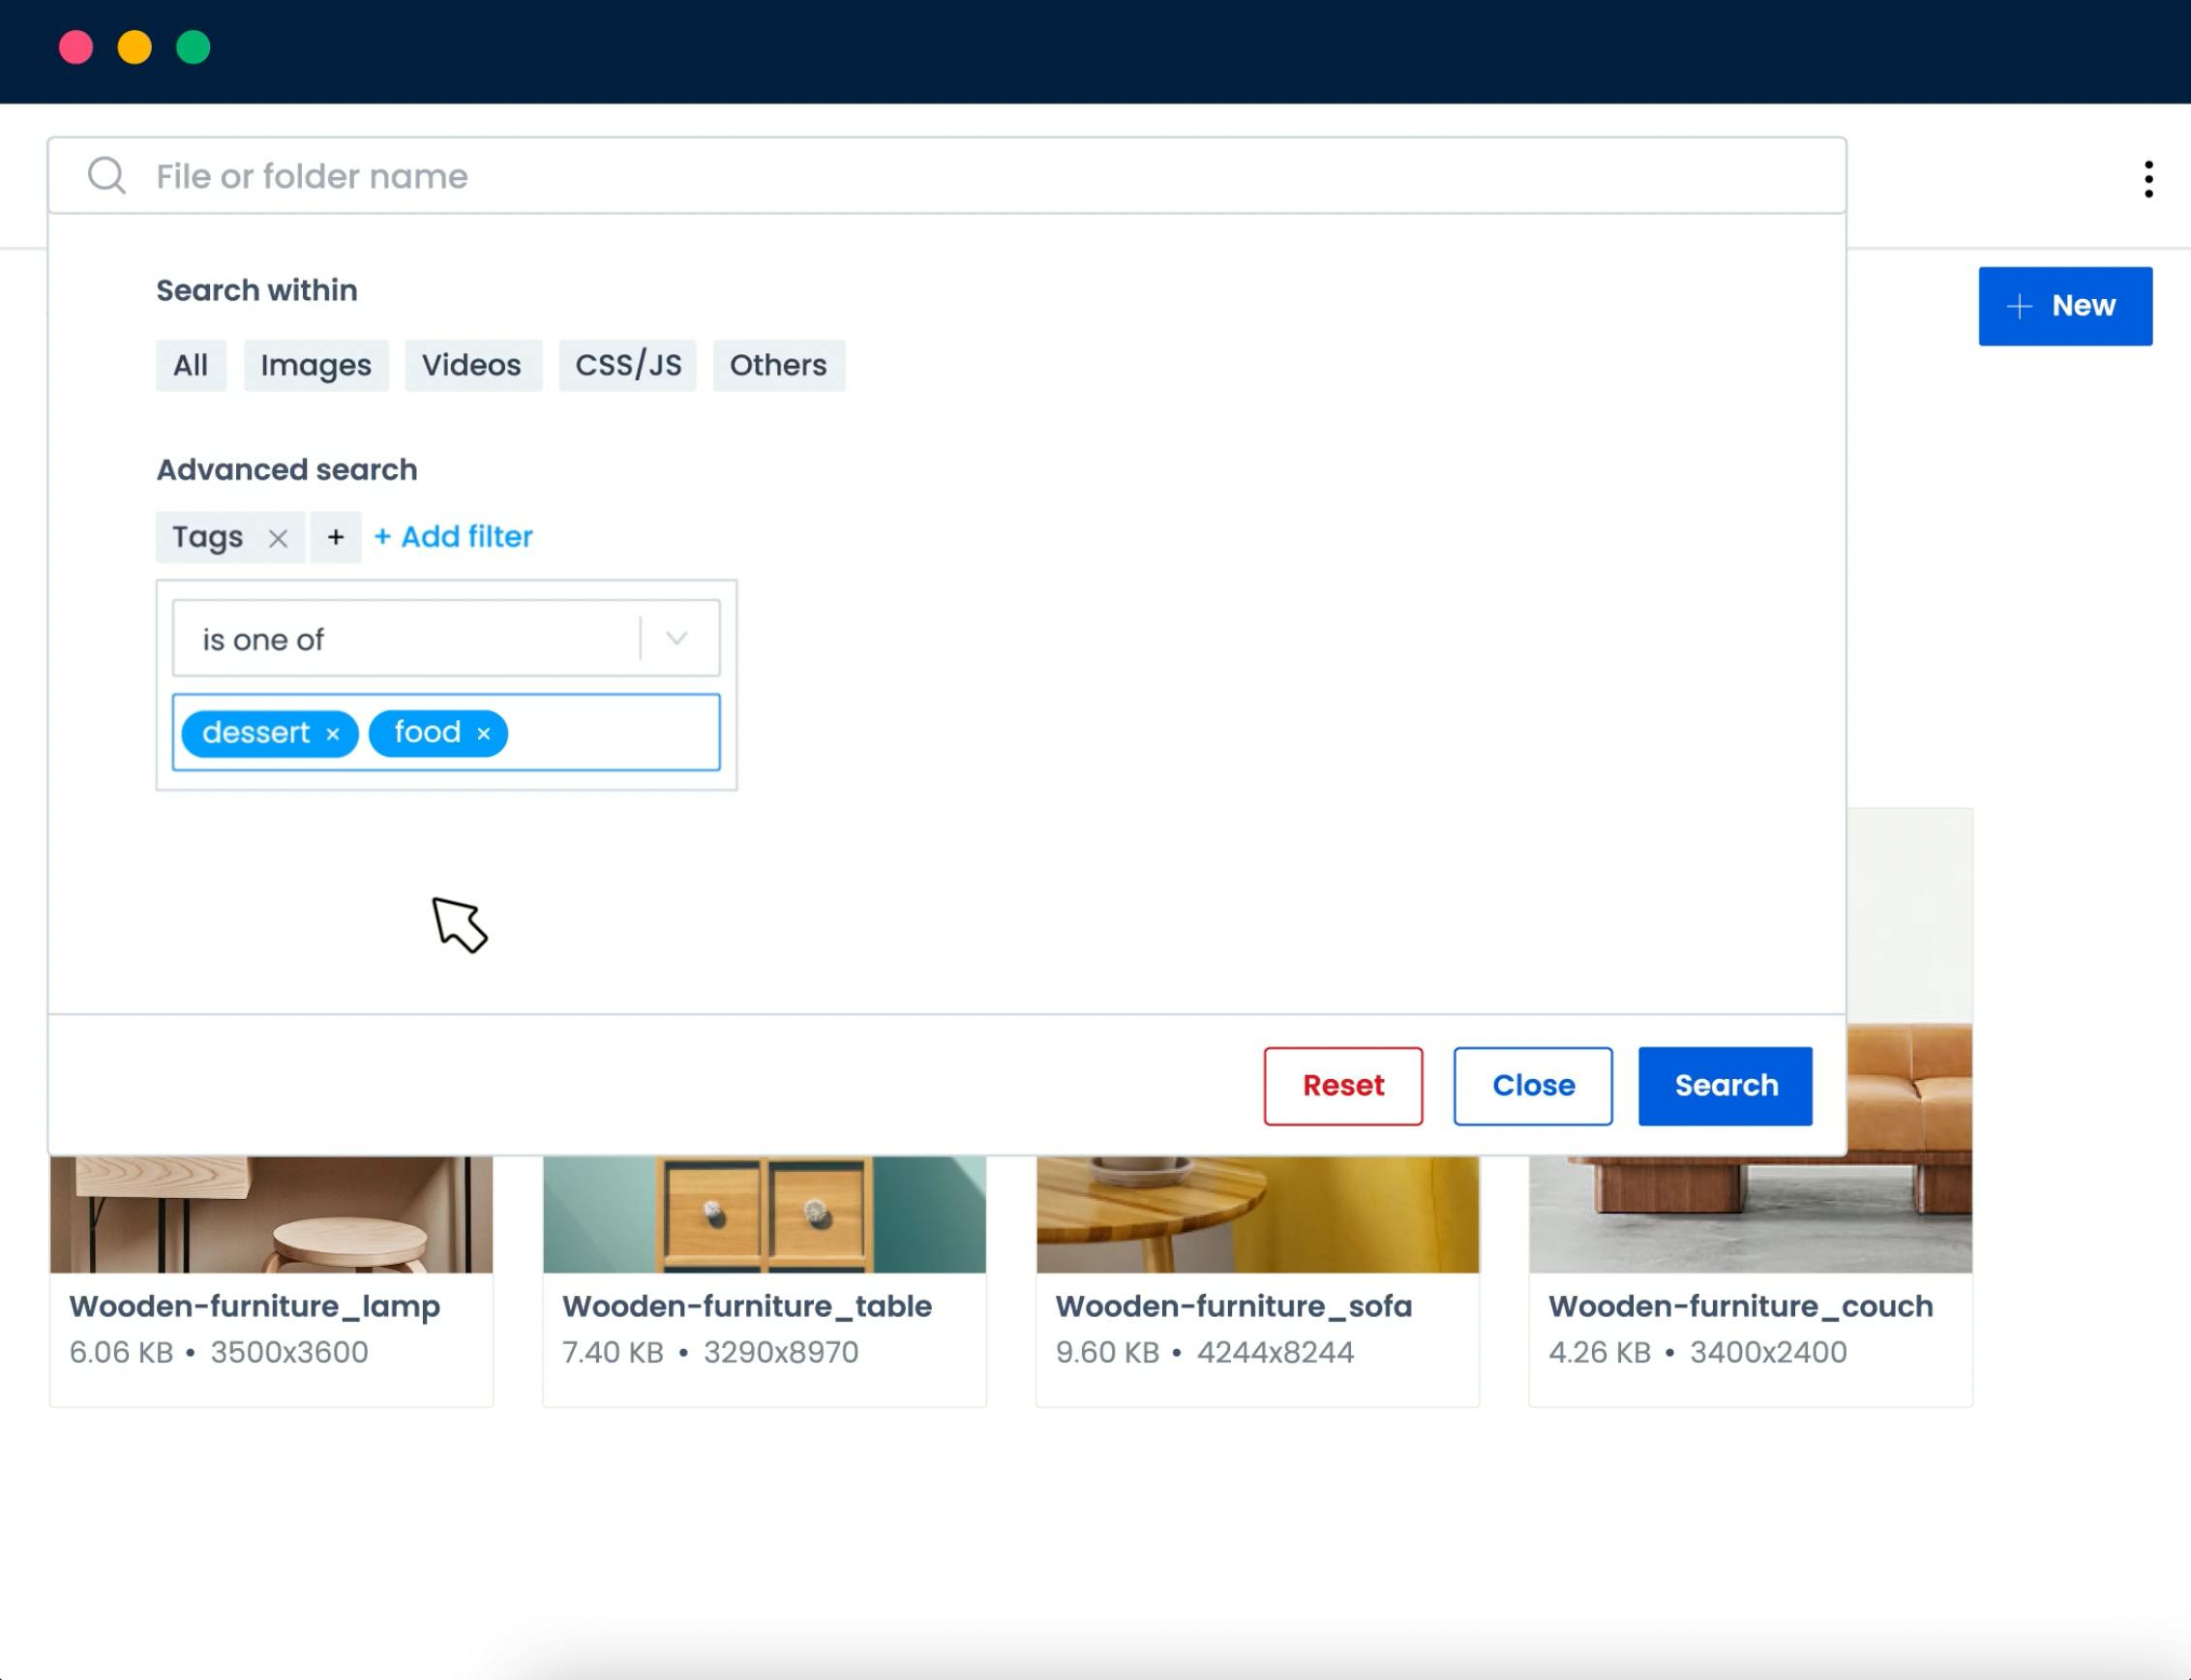Select the Videos filter
Screen dimensions: 2191x1680
pos(472,365)
